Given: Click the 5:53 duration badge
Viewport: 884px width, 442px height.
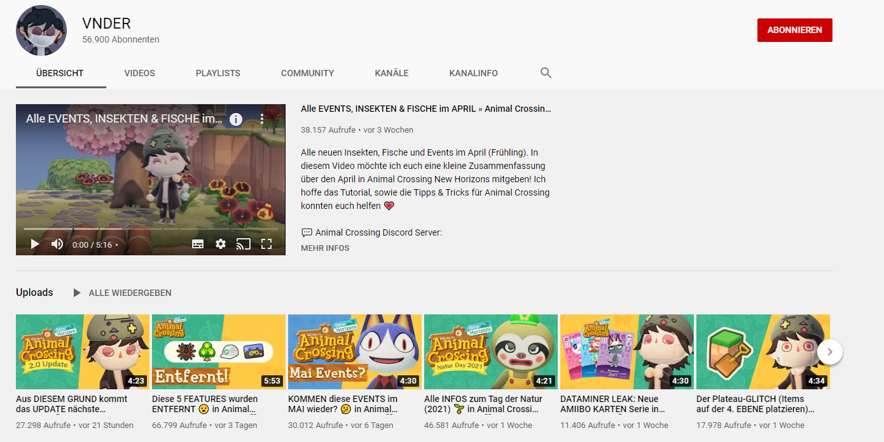Looking at the screenshot, I should [272, 381].
